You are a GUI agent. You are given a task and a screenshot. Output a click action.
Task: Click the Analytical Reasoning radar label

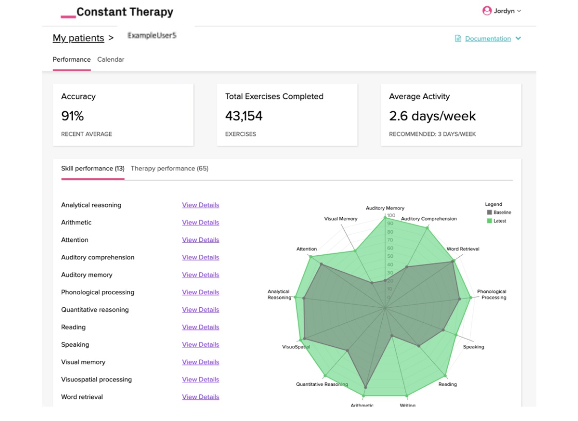tap(279, 294)
